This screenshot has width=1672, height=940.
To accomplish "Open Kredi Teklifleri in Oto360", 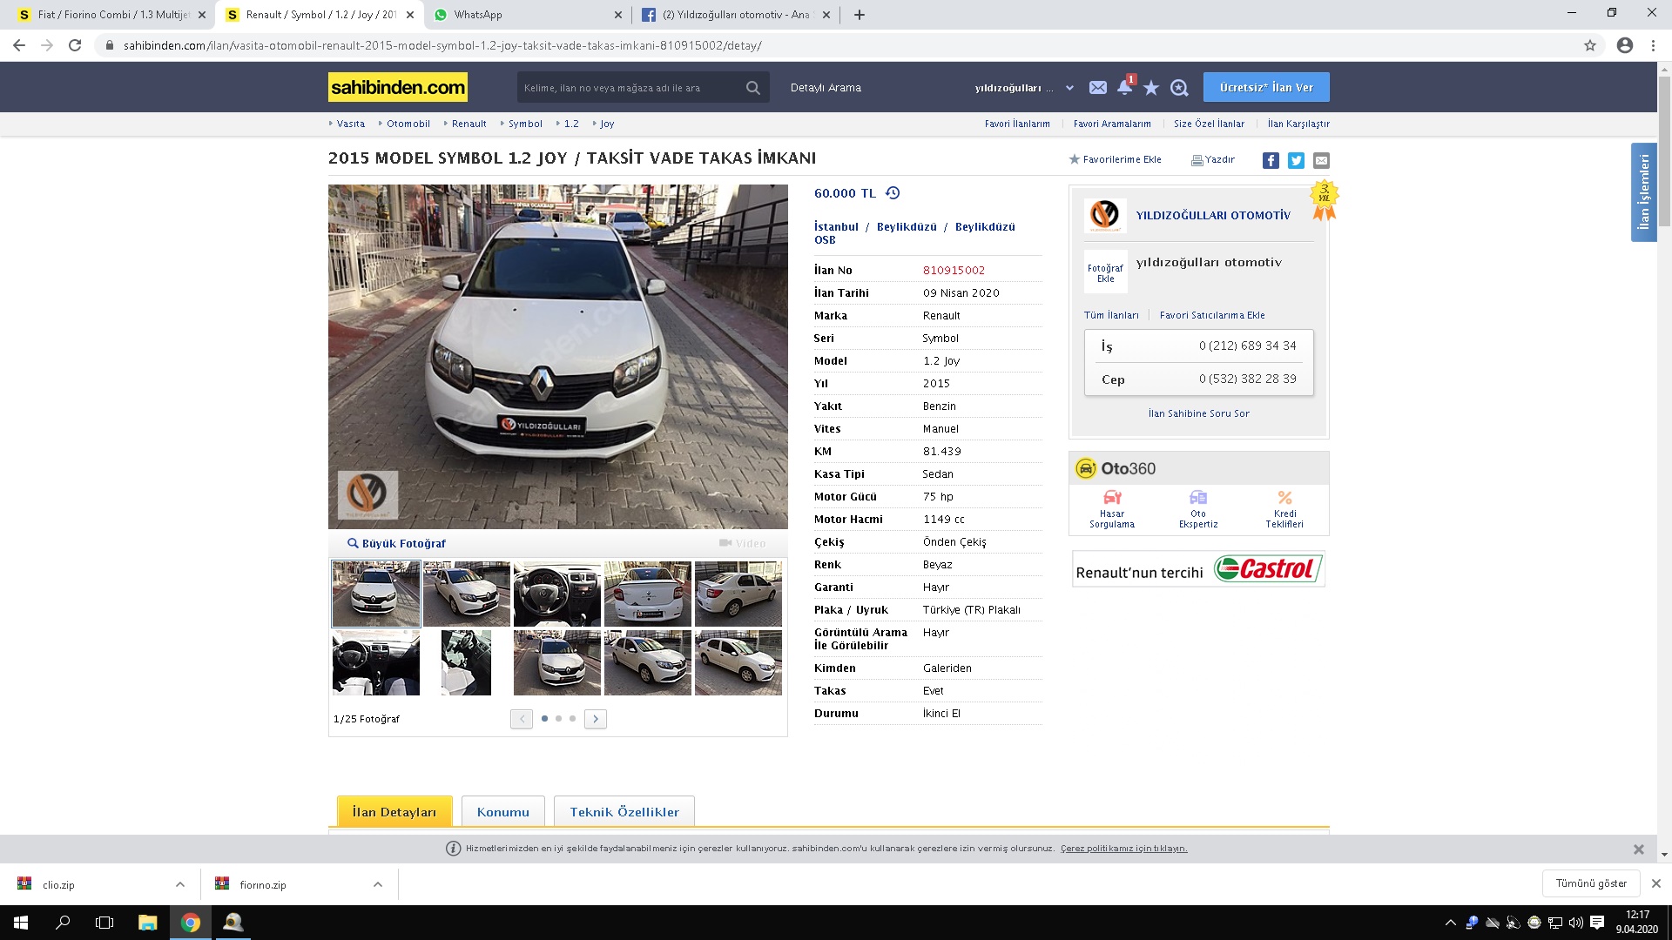I will pos(1284,508).
